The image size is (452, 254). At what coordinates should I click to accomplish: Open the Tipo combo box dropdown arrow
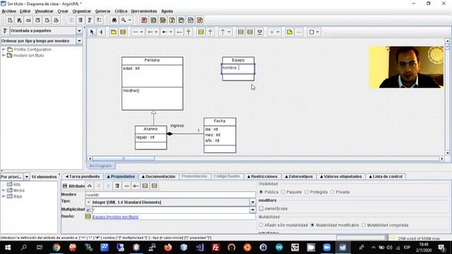pos(253,202)
